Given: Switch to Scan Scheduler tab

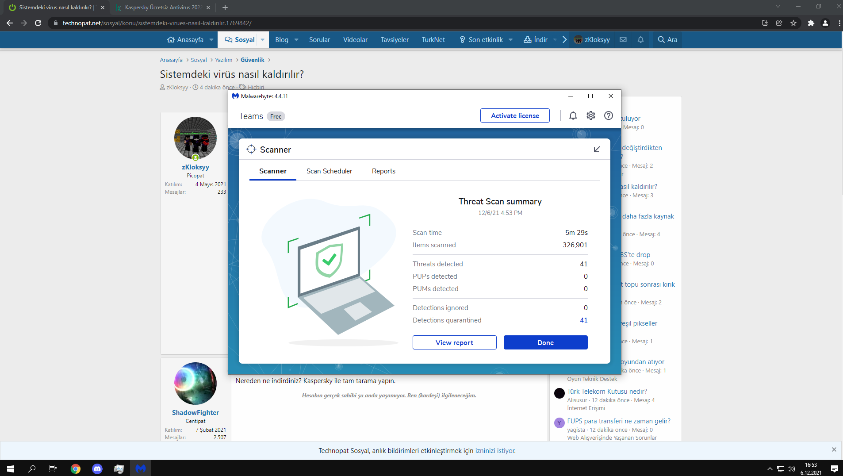Looking at the screenshot, I should 329,171.
